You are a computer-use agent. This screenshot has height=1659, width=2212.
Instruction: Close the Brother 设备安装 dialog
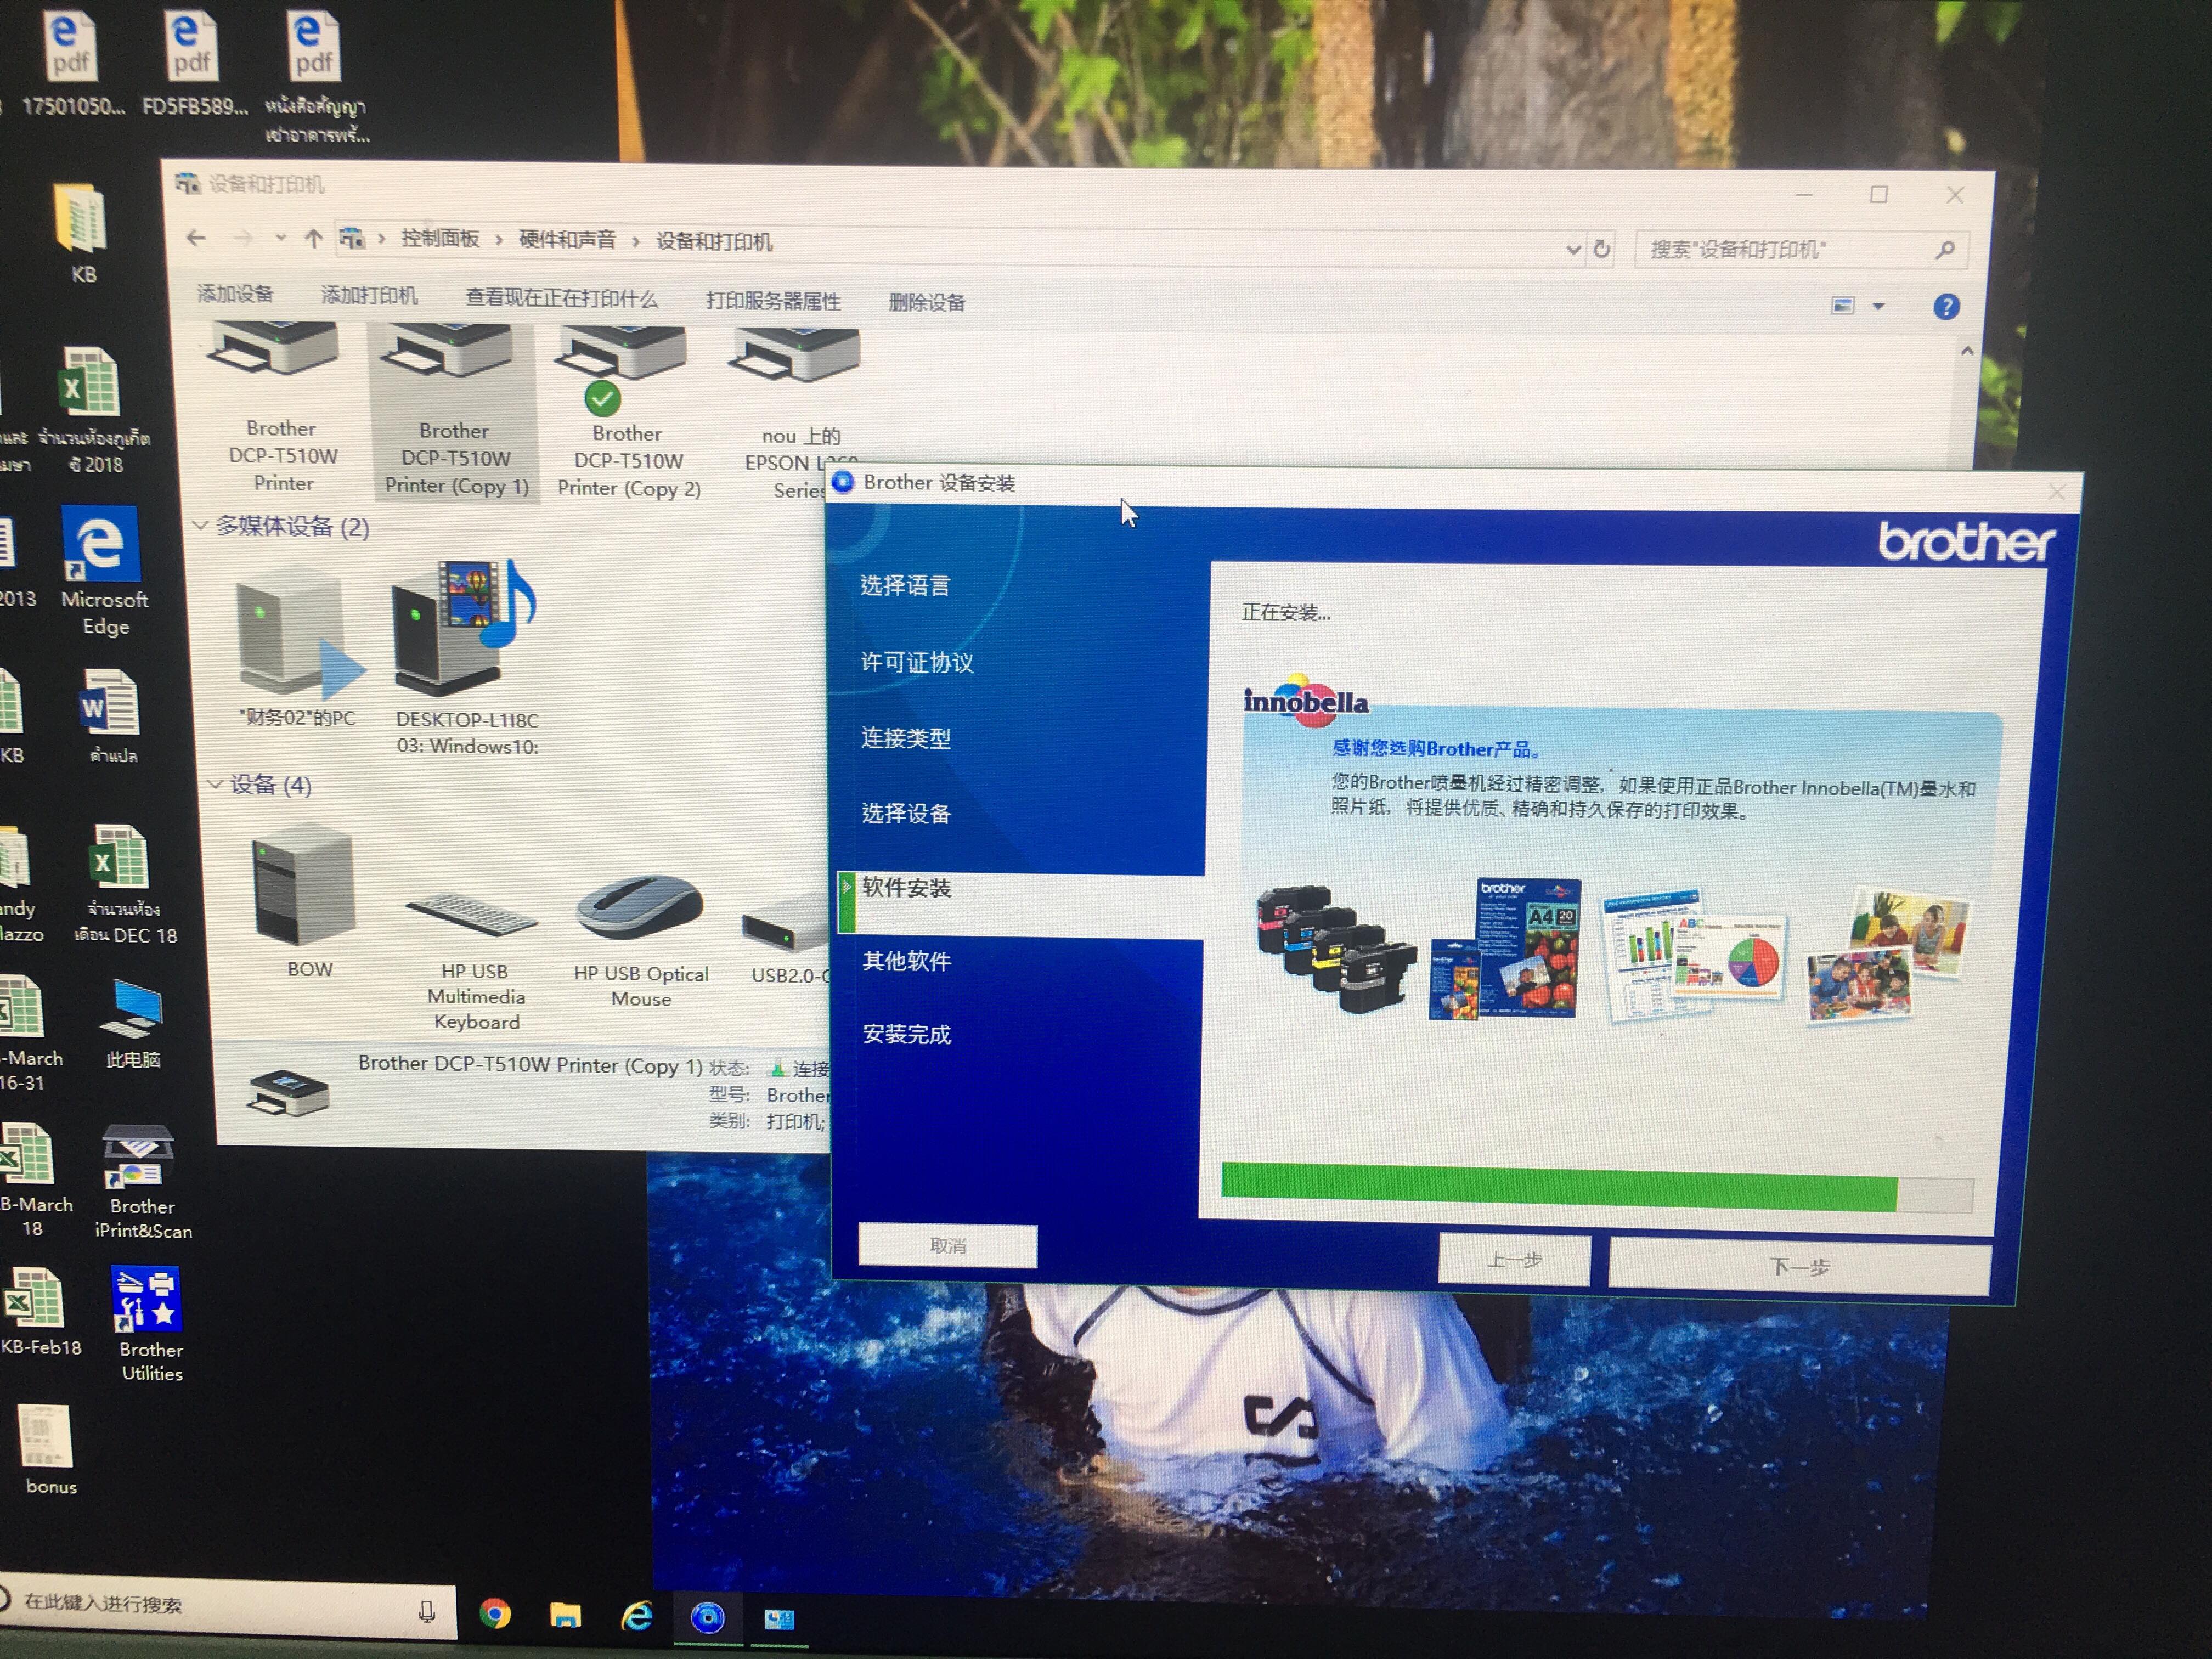coord(2056,492)
